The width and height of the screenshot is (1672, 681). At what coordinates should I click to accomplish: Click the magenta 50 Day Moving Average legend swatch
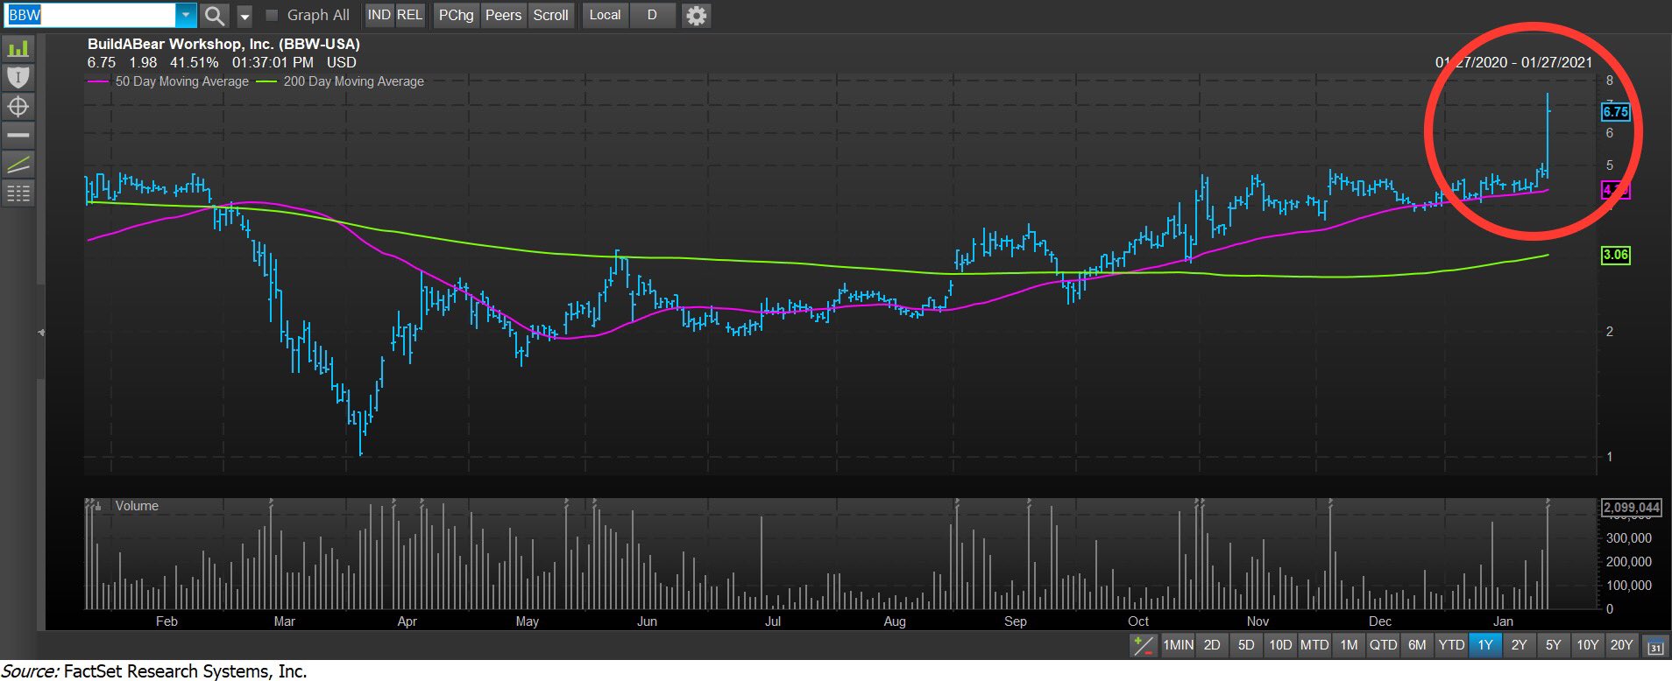tap(98, 81)
